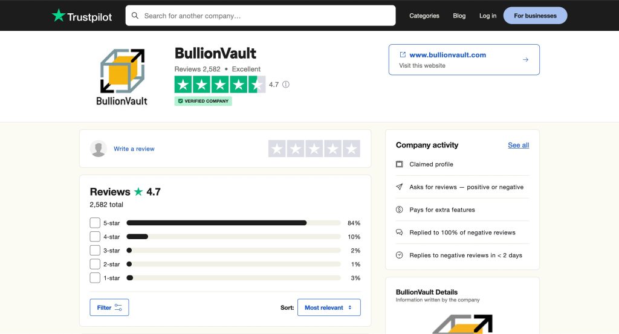This screenshot has height=334, width=619.
Task: Click the For businesses button
Action: click(535, 16)
